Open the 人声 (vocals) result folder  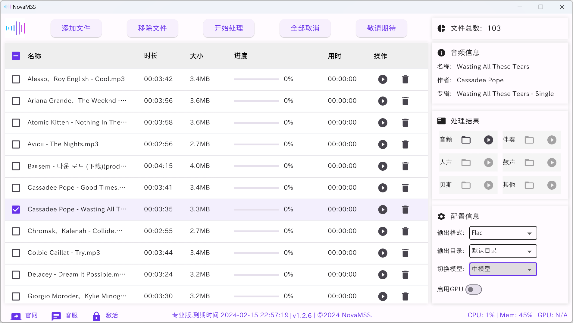click(466, 162)
